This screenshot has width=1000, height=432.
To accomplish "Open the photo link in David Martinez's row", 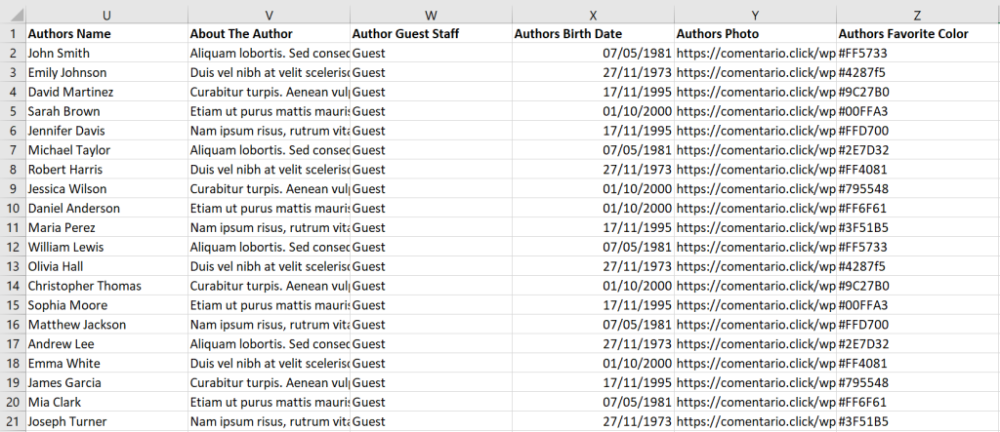I will (x=755, y=92).
